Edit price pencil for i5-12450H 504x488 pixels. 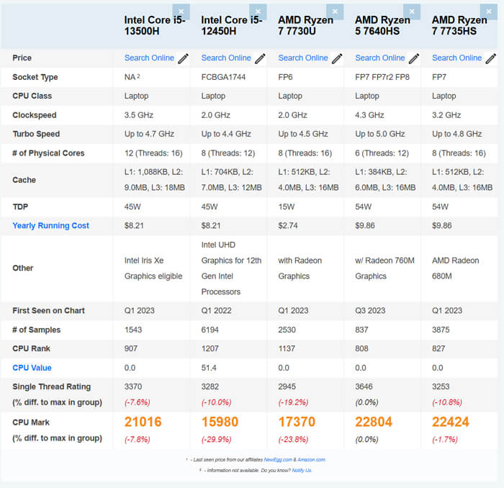click(x=260, y=58)
